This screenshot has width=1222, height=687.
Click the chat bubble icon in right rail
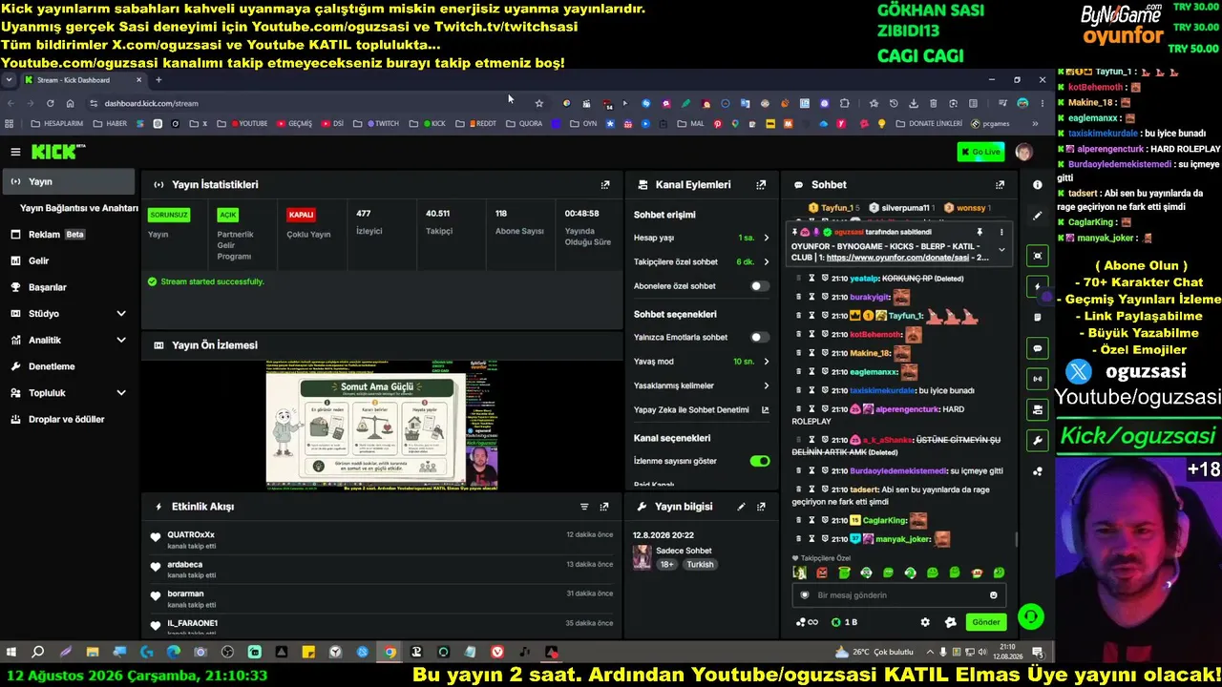(1038, 348)
